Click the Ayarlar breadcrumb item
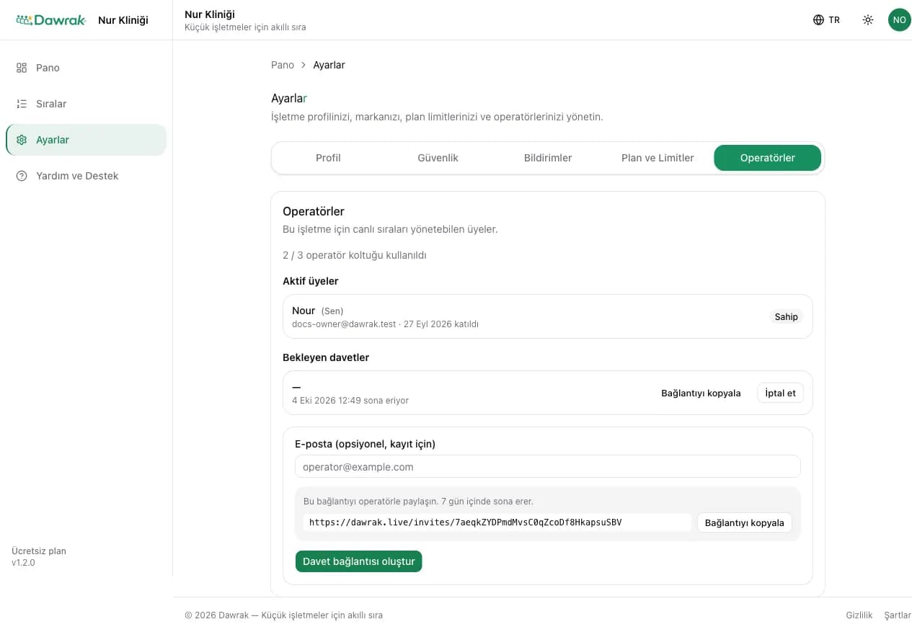912x632 pixels. pos(329,65)
